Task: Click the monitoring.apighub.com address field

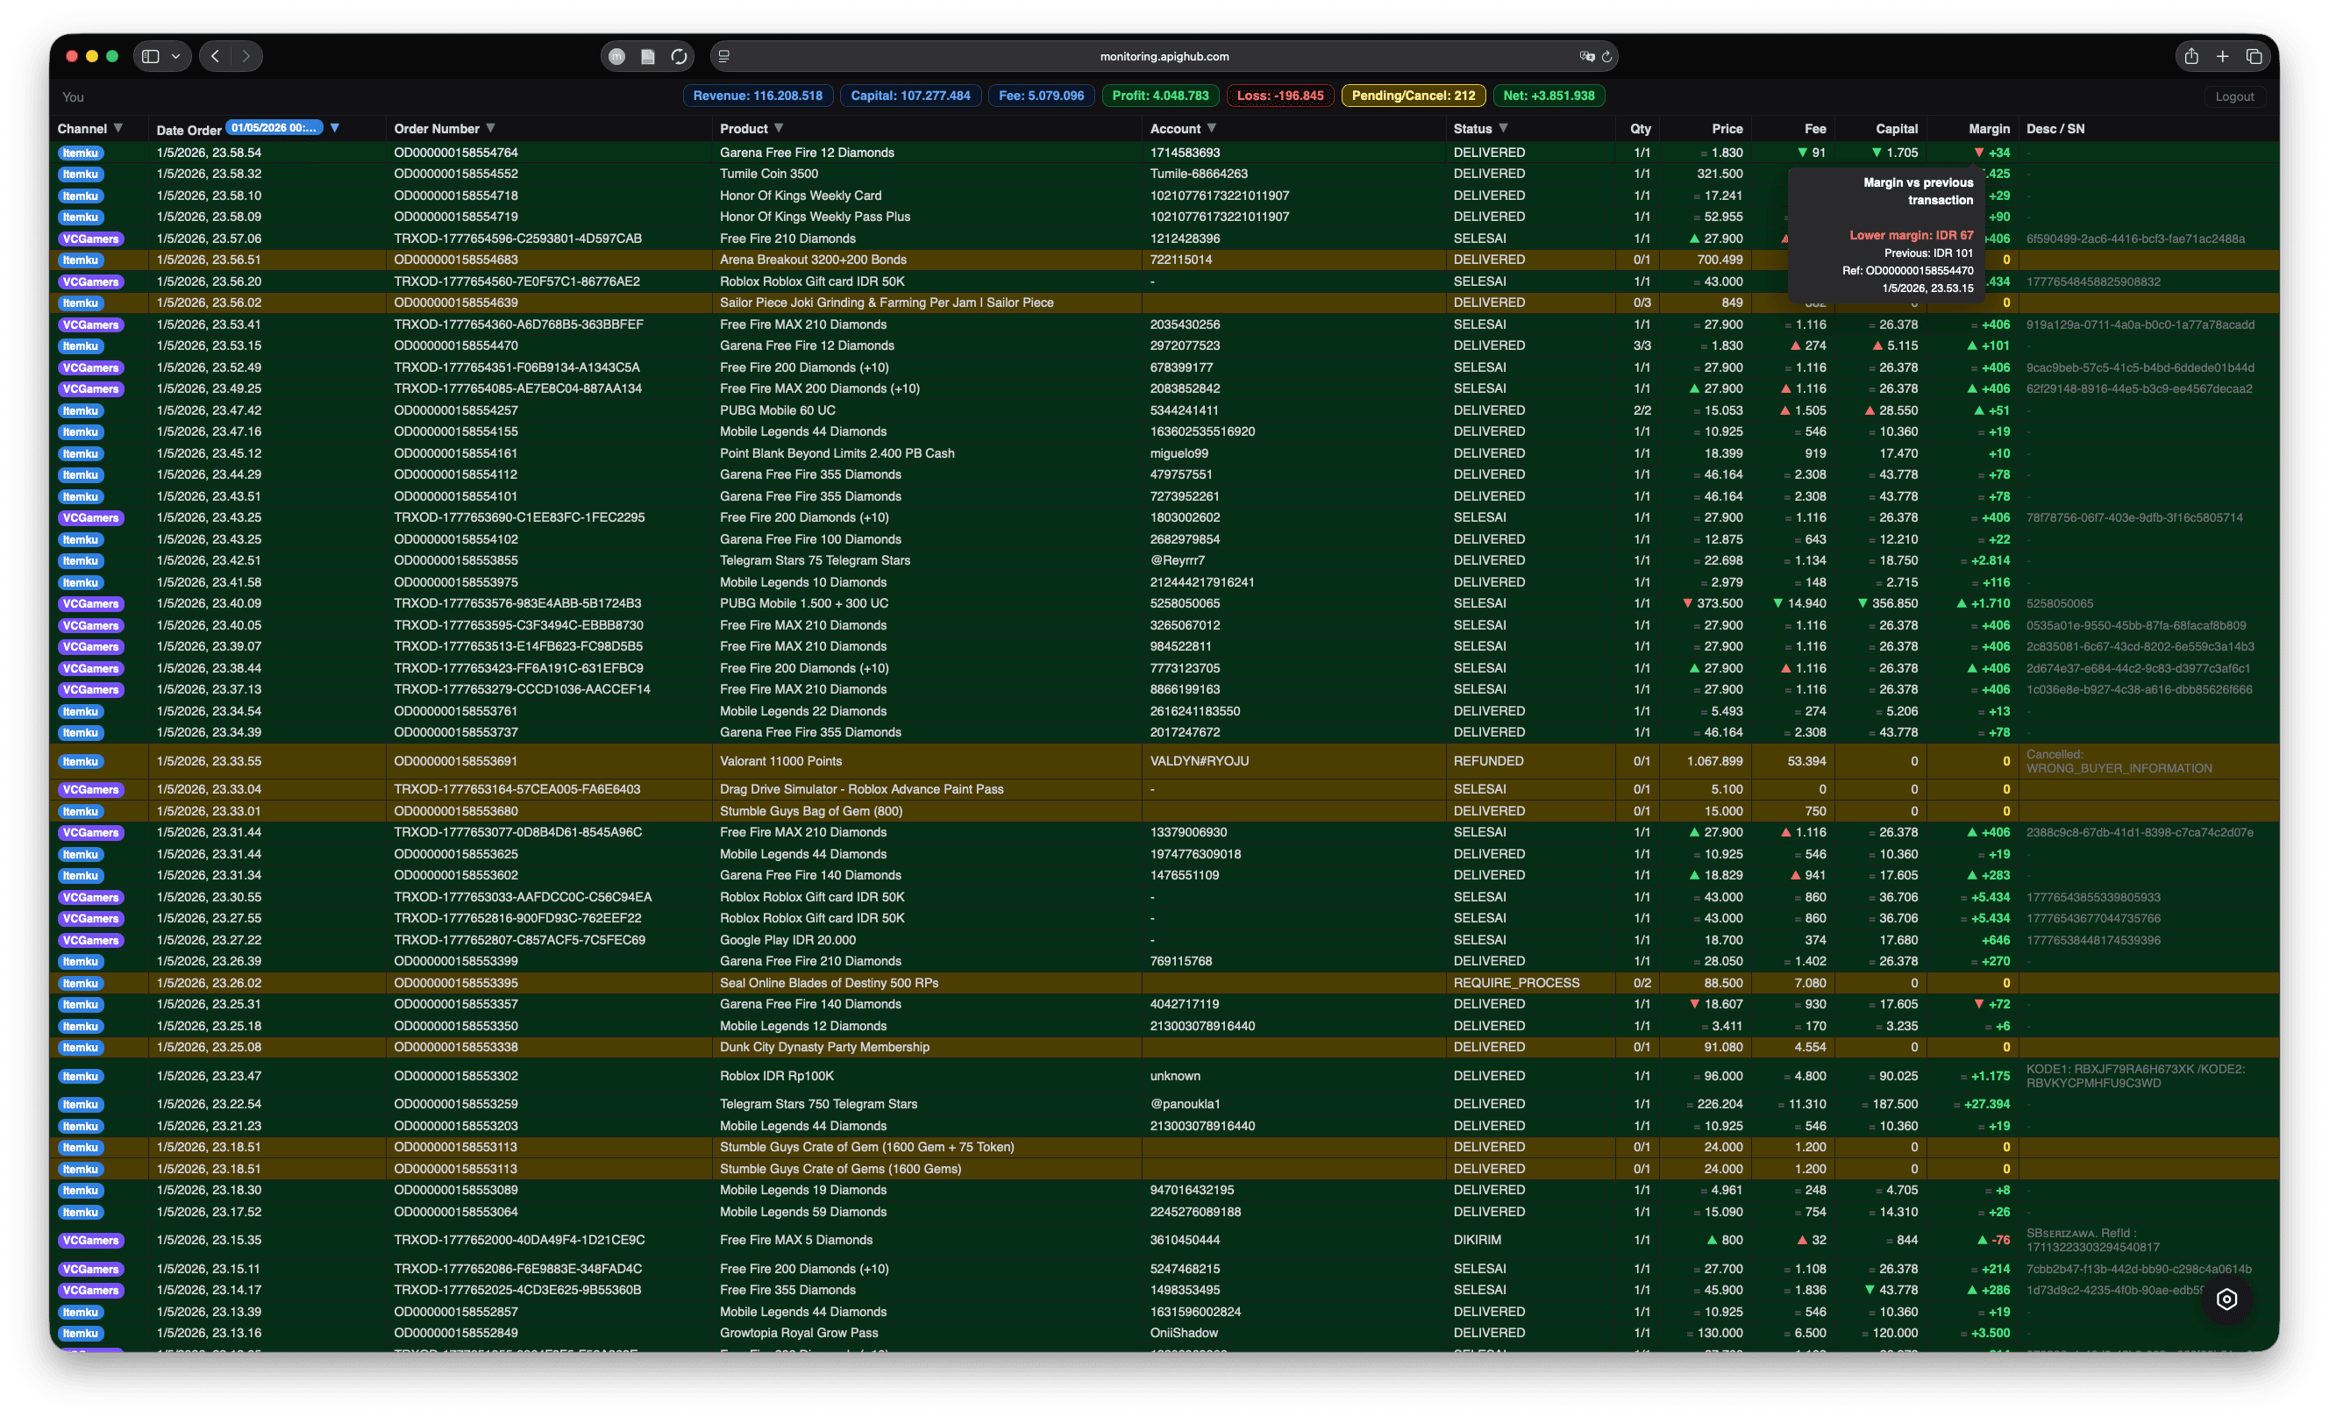Action: tap(1164, 57)
